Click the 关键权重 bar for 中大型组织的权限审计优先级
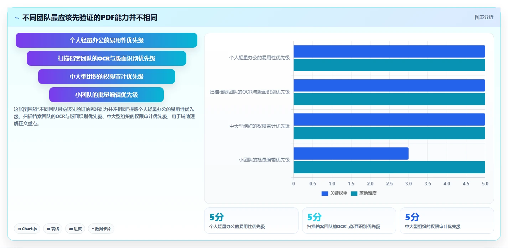This screenshot has width=508, height=248. pyautogui.click(x=389, y=120)
